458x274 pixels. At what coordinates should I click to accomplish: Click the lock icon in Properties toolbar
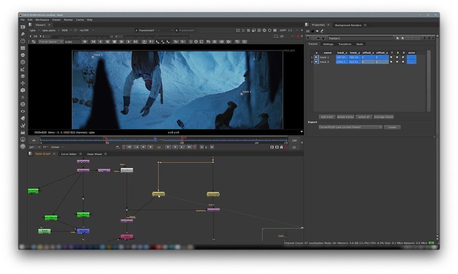[x=313, y=31]
